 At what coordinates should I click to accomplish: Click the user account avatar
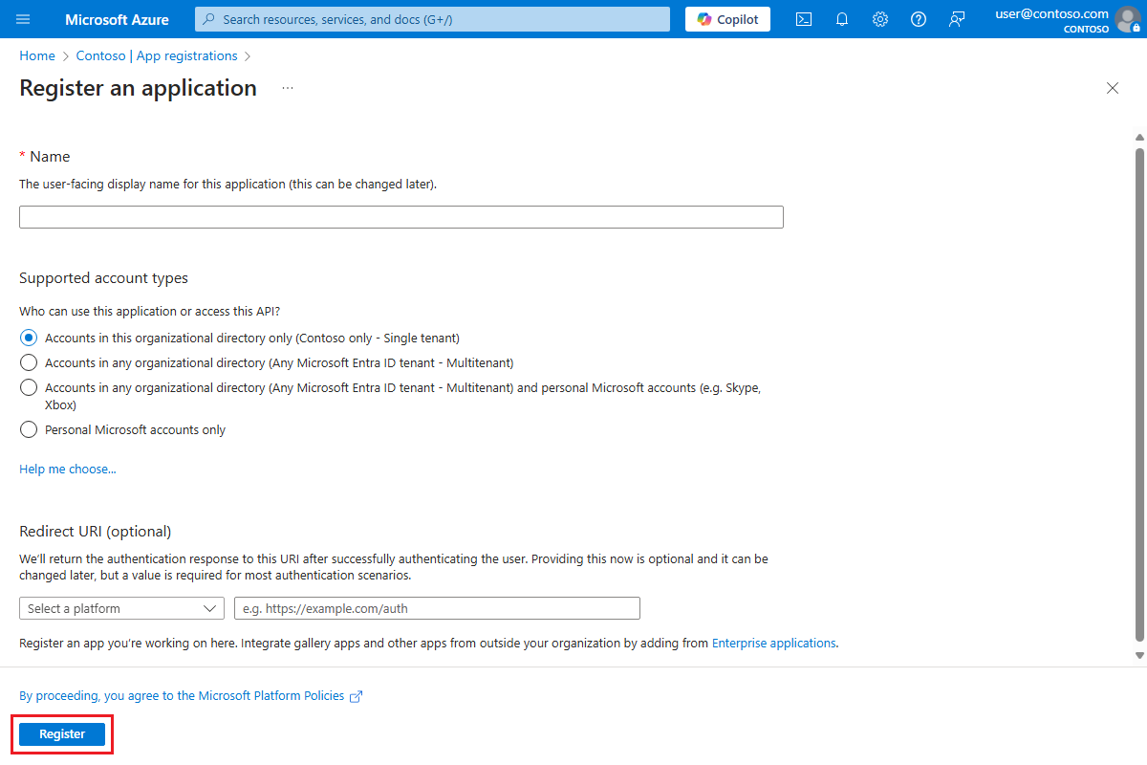[x=1128, y=19]
